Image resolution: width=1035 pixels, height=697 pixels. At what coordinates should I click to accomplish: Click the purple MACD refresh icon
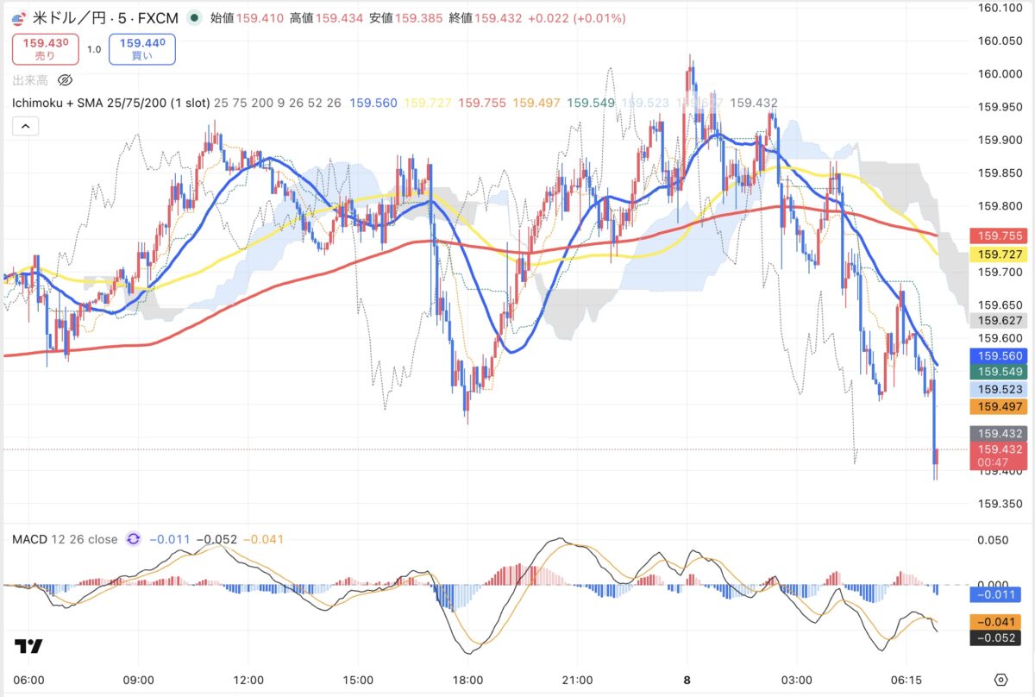pyautogui.click(x=133, y=539)
